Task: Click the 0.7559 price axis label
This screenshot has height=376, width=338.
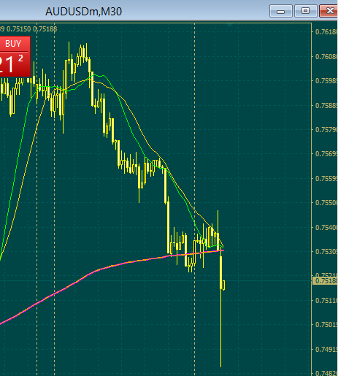Action: [326, 179]
